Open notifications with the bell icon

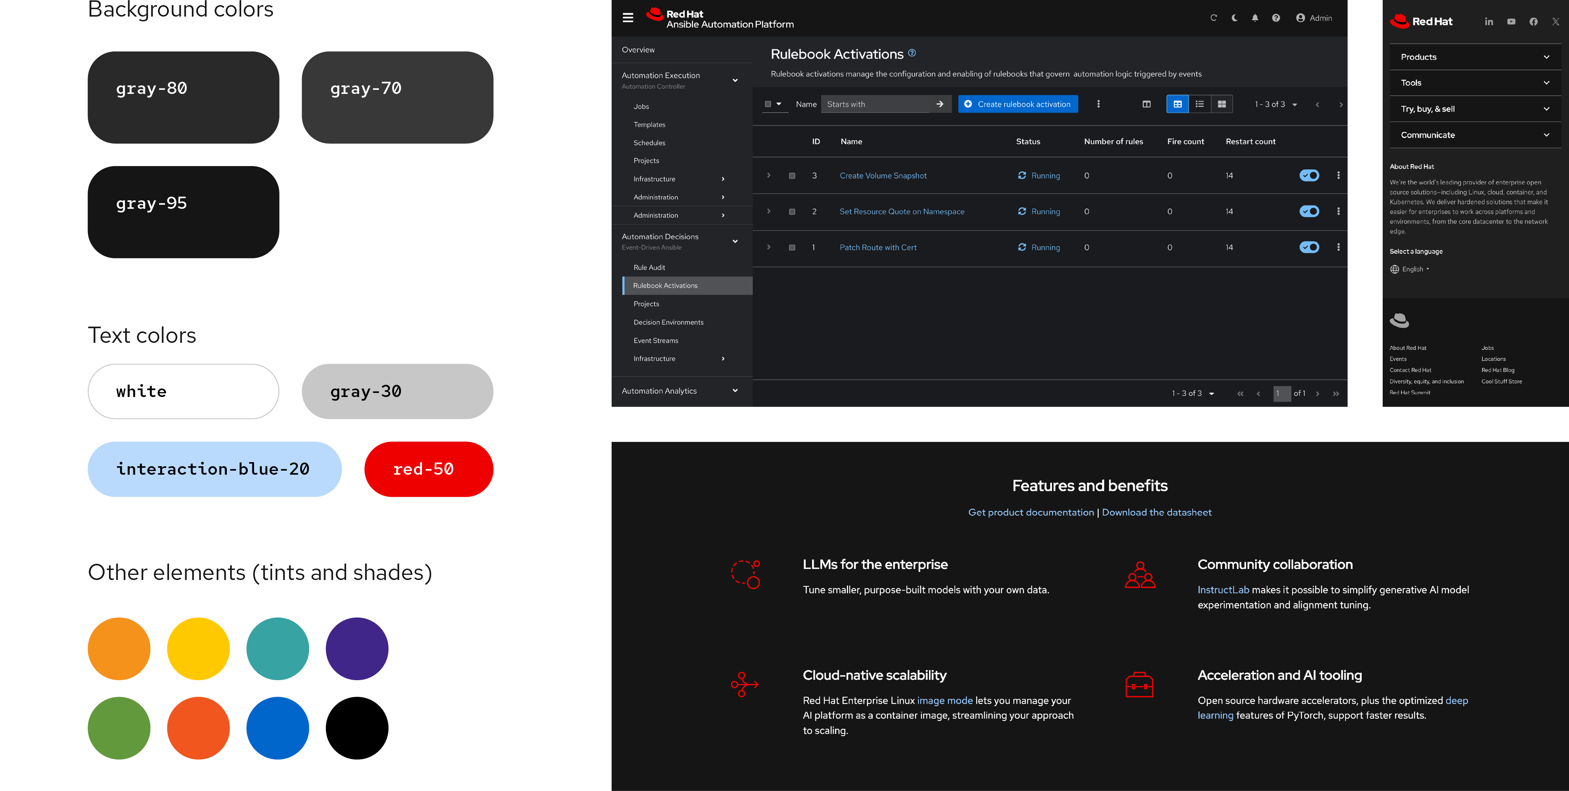pyautogui.click(x=1255, y=18)
